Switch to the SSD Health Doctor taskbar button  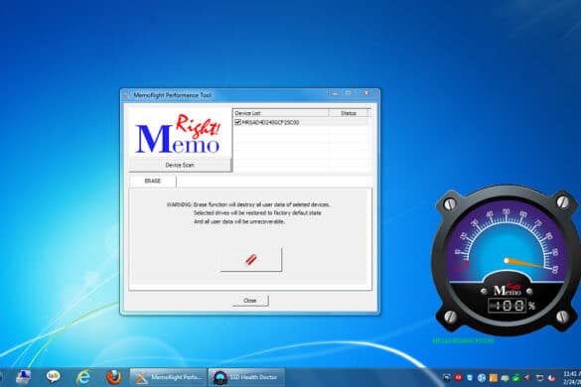[246, 377]
